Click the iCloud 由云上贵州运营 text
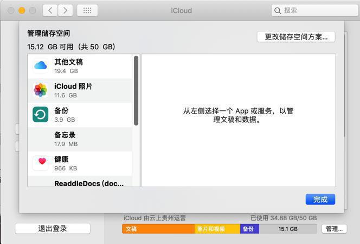Viewport: 360px width, 244px height. click(155, 218)
